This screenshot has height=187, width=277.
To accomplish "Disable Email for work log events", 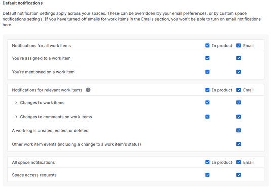I will [239, 130].
